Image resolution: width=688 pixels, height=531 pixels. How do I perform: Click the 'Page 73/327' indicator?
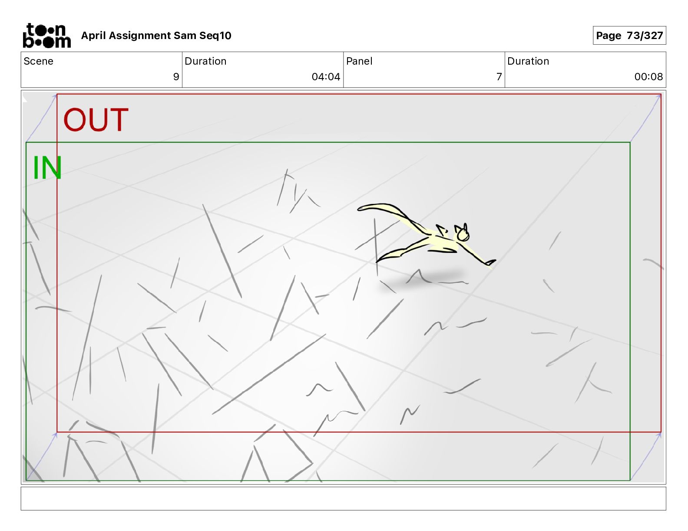pos(629,36)
